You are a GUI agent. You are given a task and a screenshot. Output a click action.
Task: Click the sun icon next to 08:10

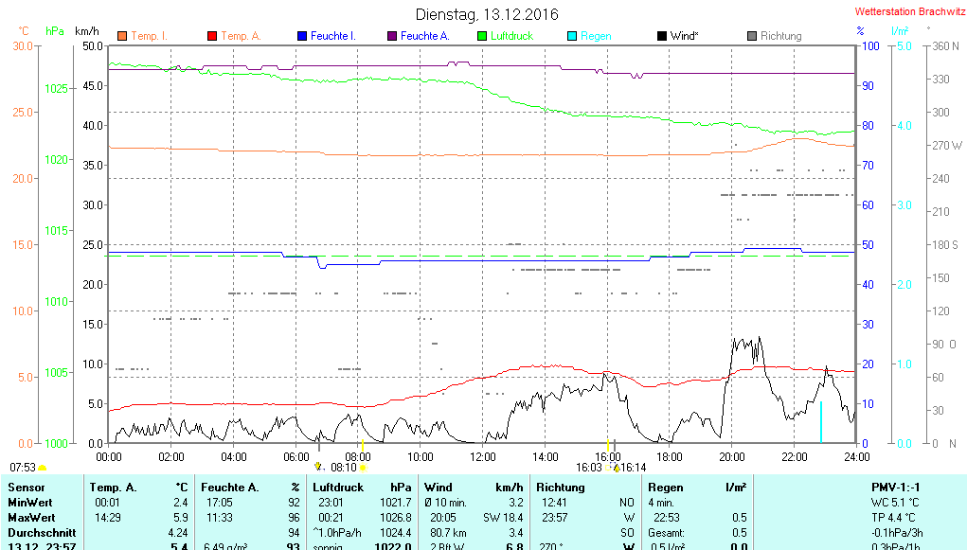[x=363, y=468]
